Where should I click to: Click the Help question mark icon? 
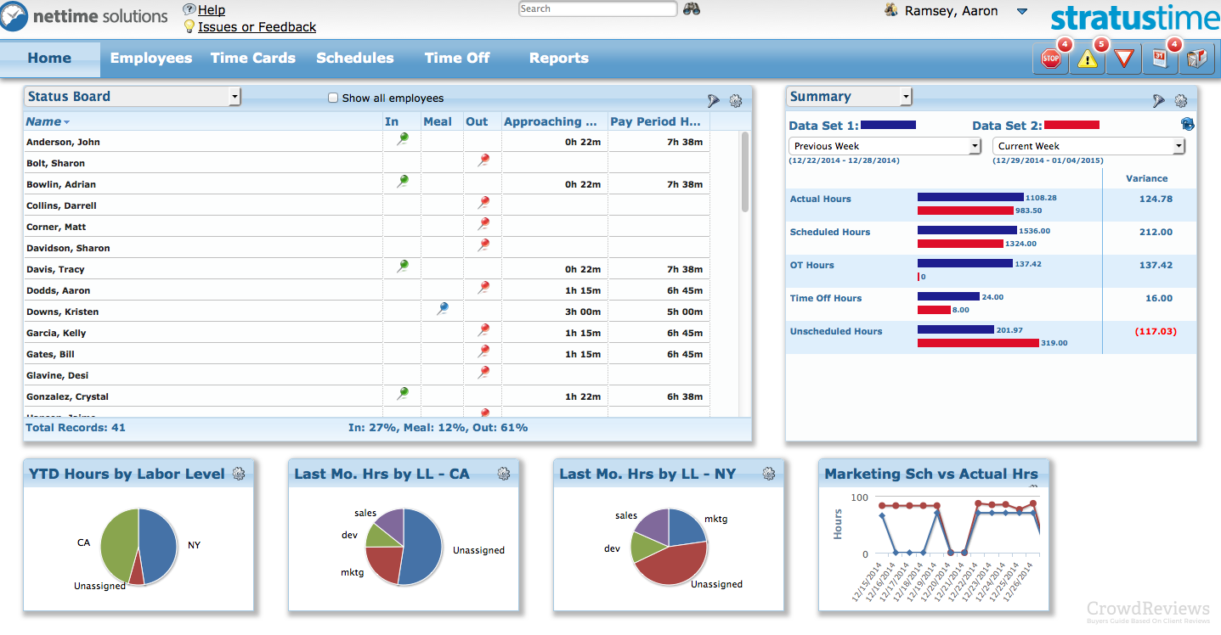pos(189,9)
